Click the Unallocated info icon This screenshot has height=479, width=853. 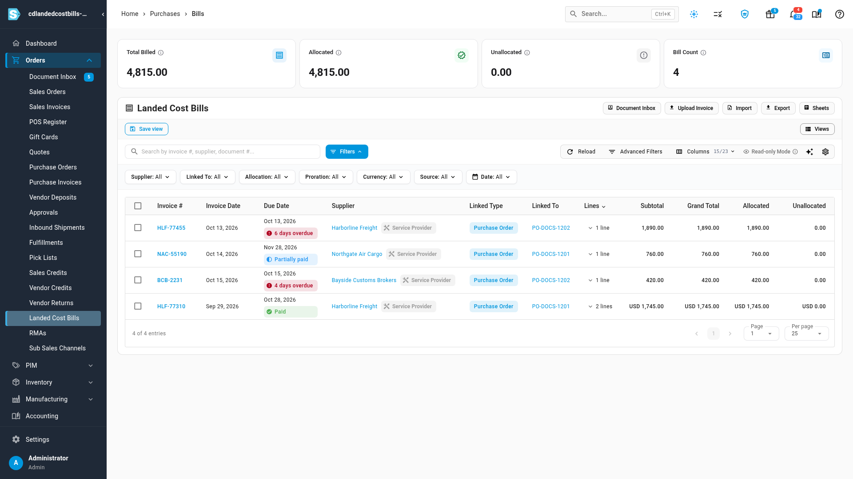coord(527,52)
